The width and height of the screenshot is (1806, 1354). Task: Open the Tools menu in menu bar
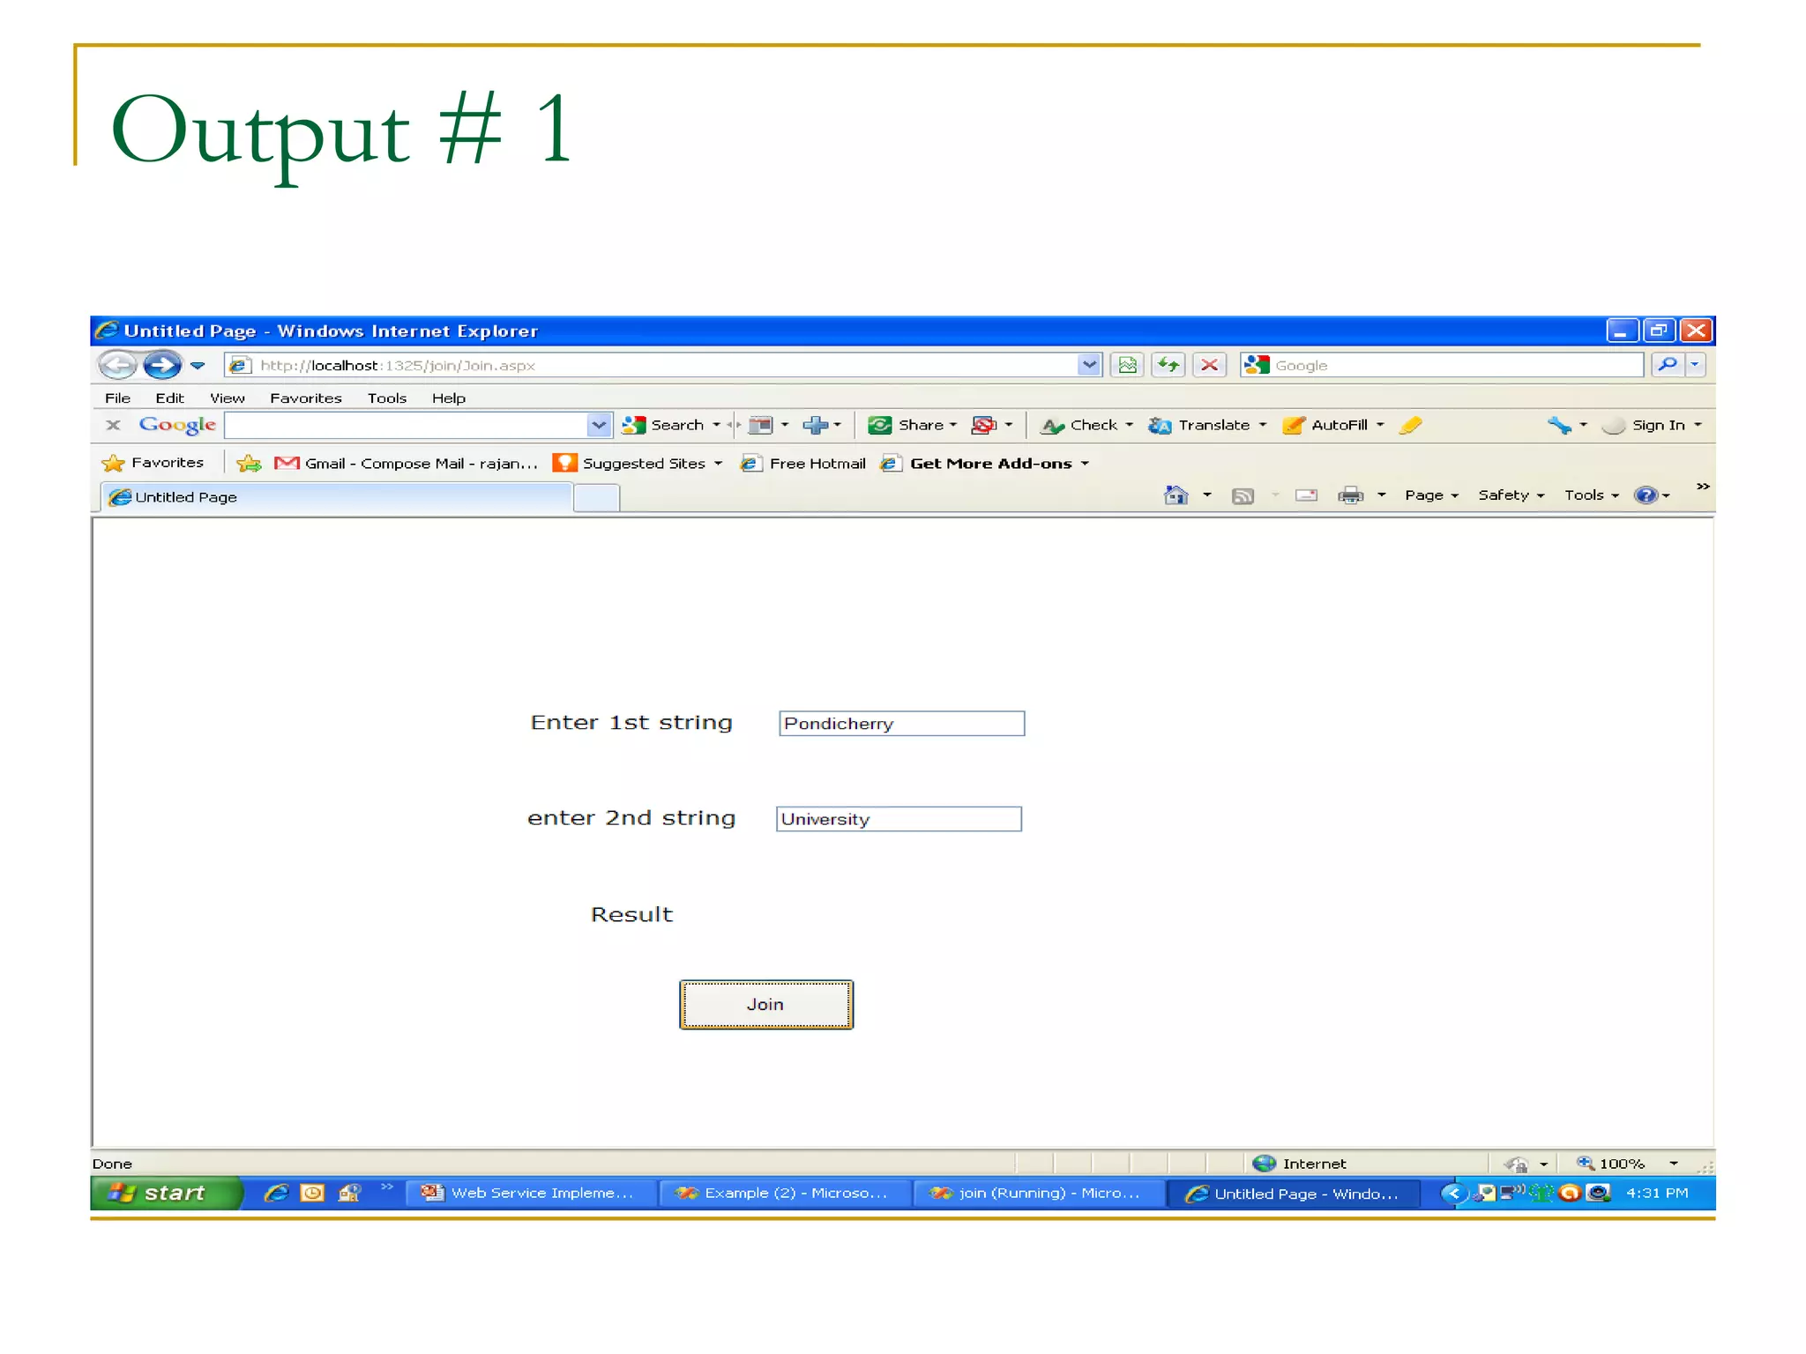tap(387, 398)
